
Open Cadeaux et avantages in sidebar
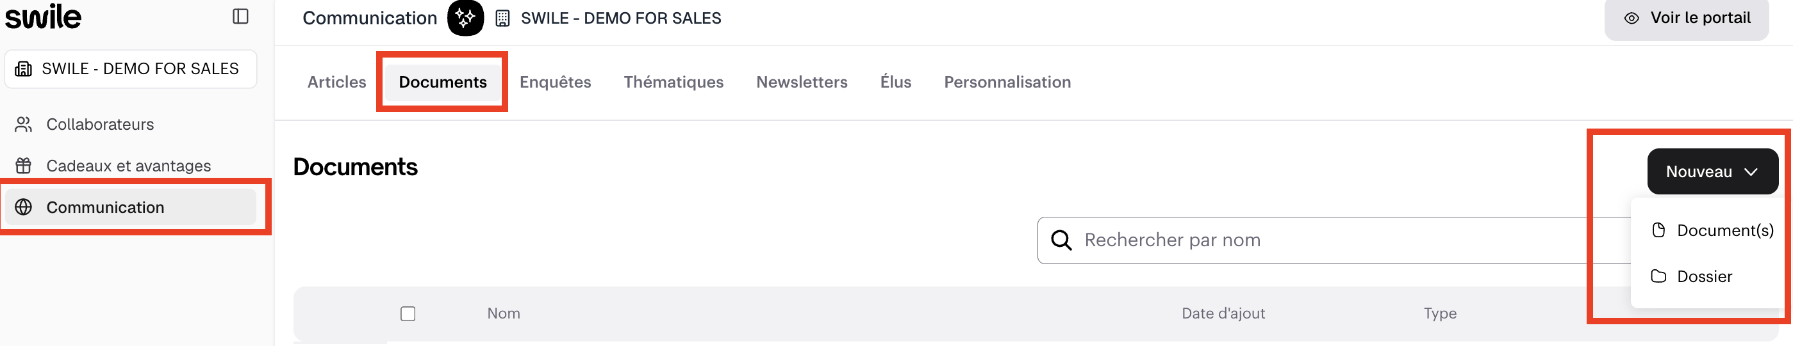pos(128,166)
